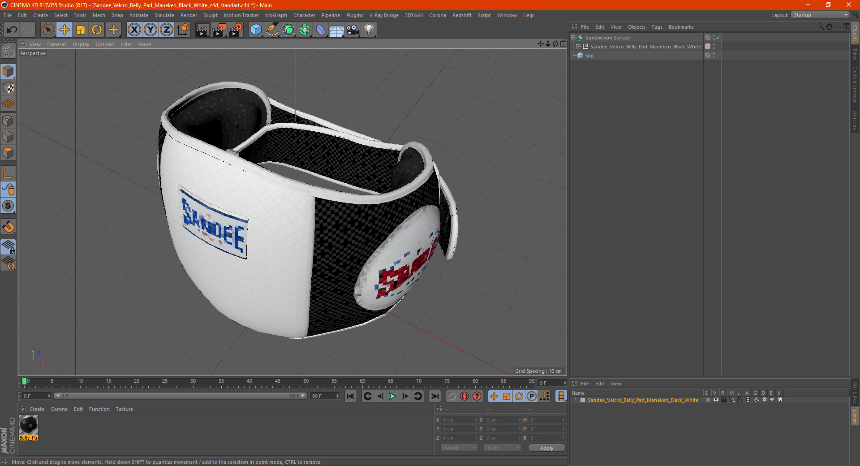Toggle autokeying button

click(x=464, y=396)
